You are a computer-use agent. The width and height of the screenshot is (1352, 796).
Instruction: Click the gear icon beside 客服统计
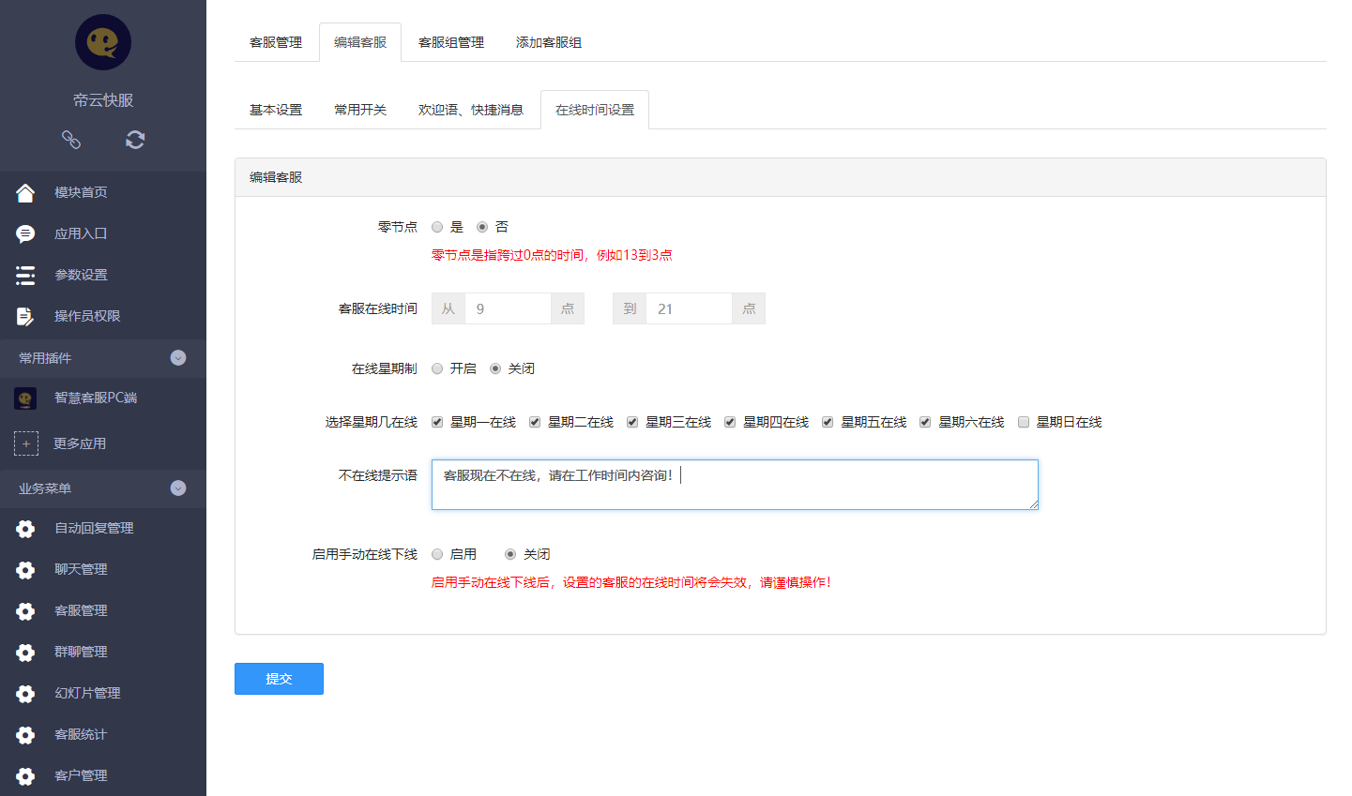25,735
